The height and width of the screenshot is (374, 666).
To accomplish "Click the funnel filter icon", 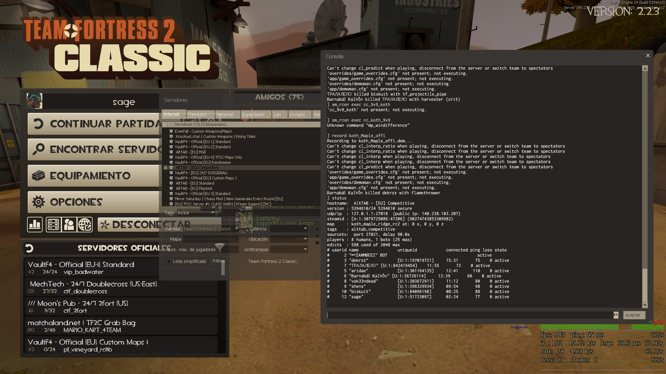I will pos(220,248).
